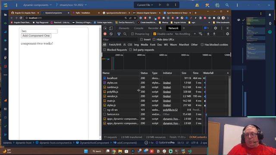The height and width of the screenshot is (155, 276).
Task: Click the export HAR download arrow
Action: tap(214, 34)
